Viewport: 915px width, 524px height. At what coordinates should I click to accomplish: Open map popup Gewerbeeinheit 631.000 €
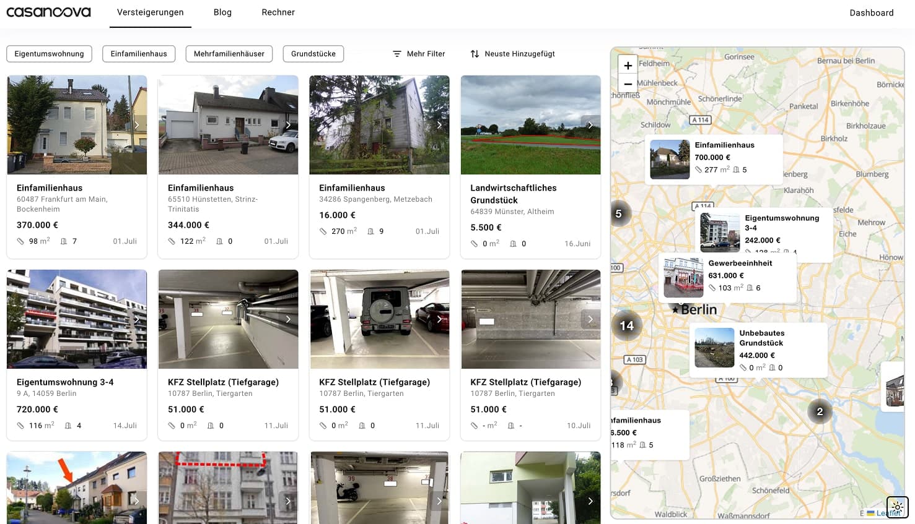pos(728,277)
